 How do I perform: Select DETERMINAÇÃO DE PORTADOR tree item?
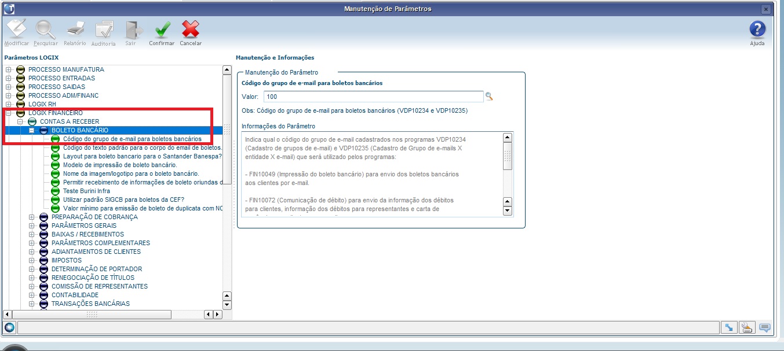coord(97,269)
